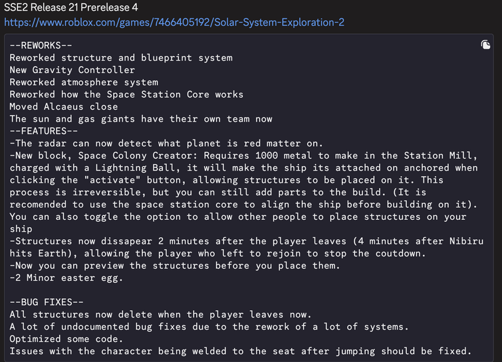
Task: Click the 'Optimized some code.' line
Action: click(x=66, y=339)
